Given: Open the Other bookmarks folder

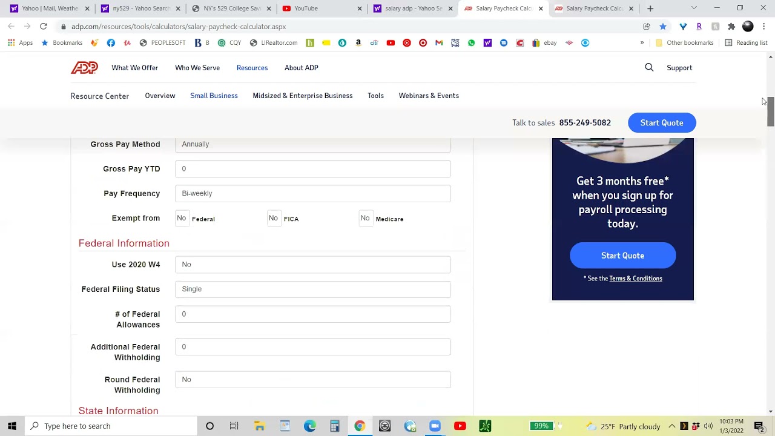Looking at the screenshot, I should [x=685, y=43].
